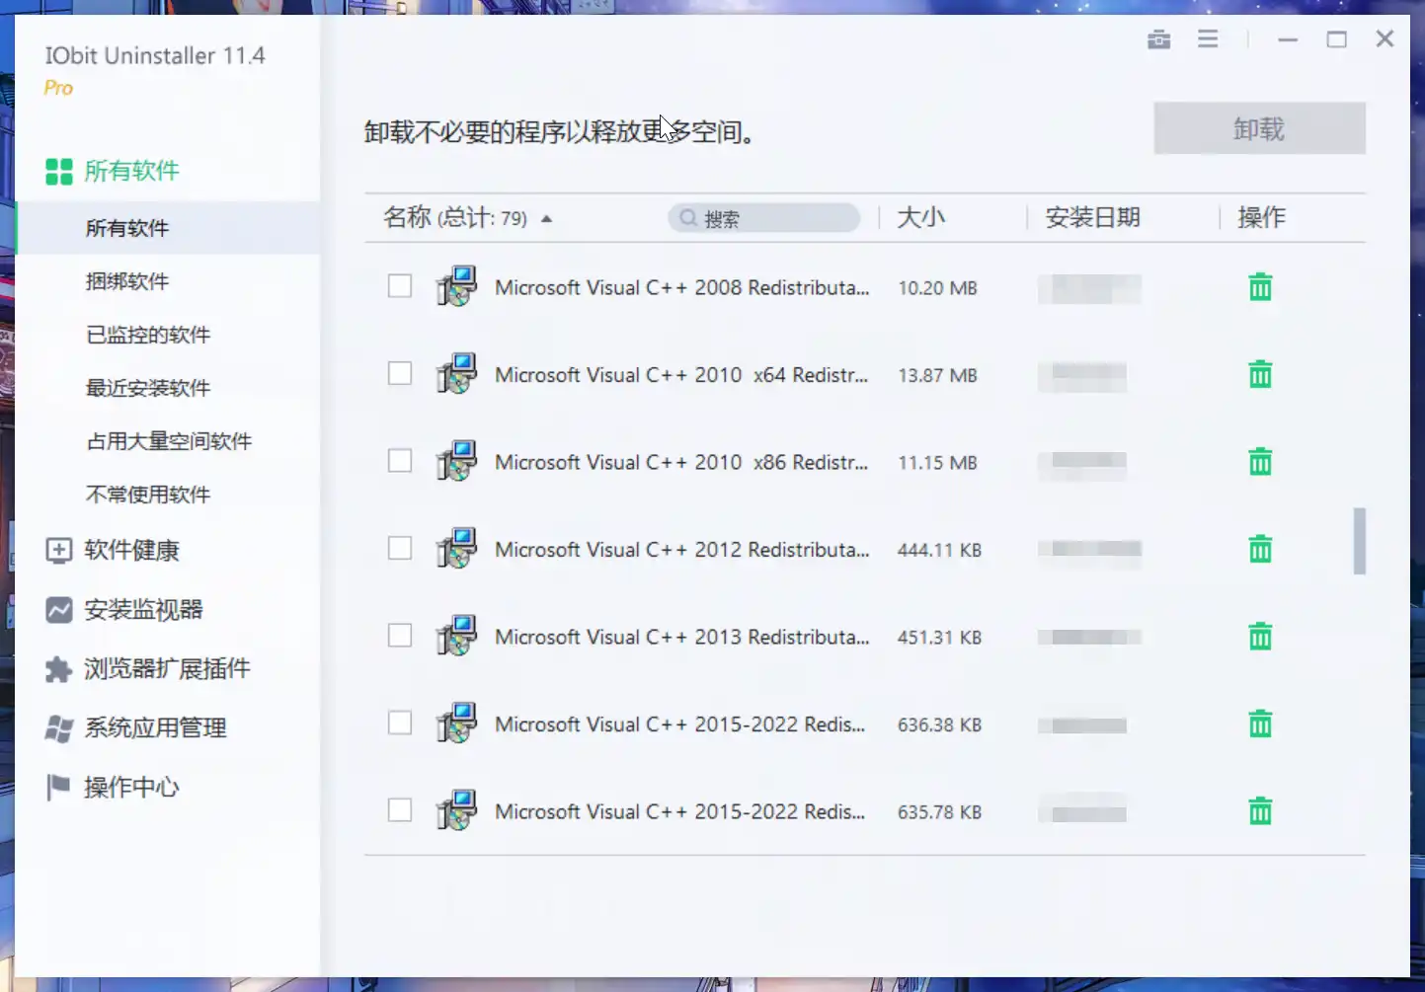Sort by the 安装日期 column header

(1092, 217)
